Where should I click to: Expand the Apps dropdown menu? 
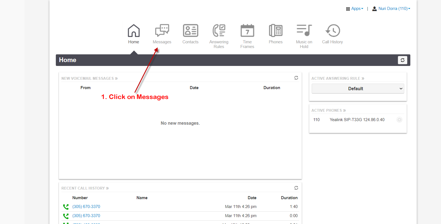[x=357, y=9]
